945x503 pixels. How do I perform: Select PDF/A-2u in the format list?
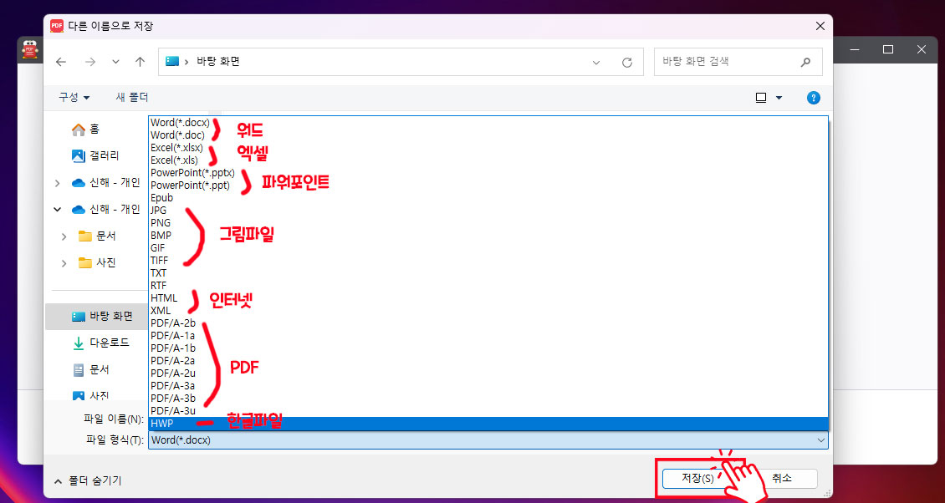pos(488,373)
